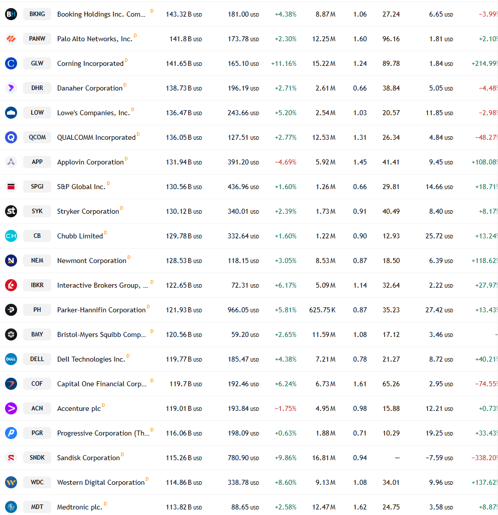Open Palo Alto Networks, Inc. link
The height and width of the screenshot is (515, 498).
click(x=95, y=39)
